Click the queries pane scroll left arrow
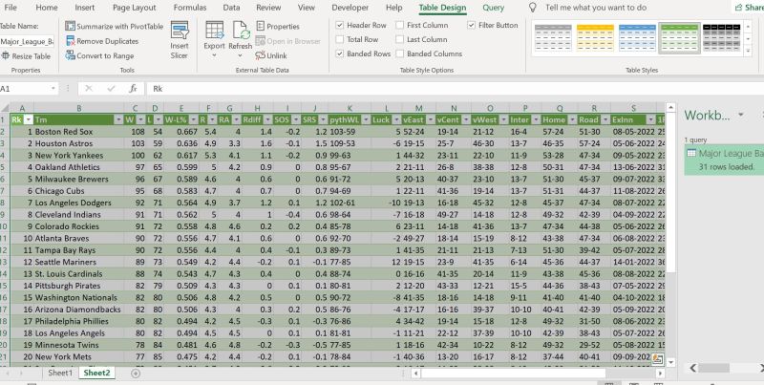The height and width of the screenshot is (385, 764). [693, 368]
